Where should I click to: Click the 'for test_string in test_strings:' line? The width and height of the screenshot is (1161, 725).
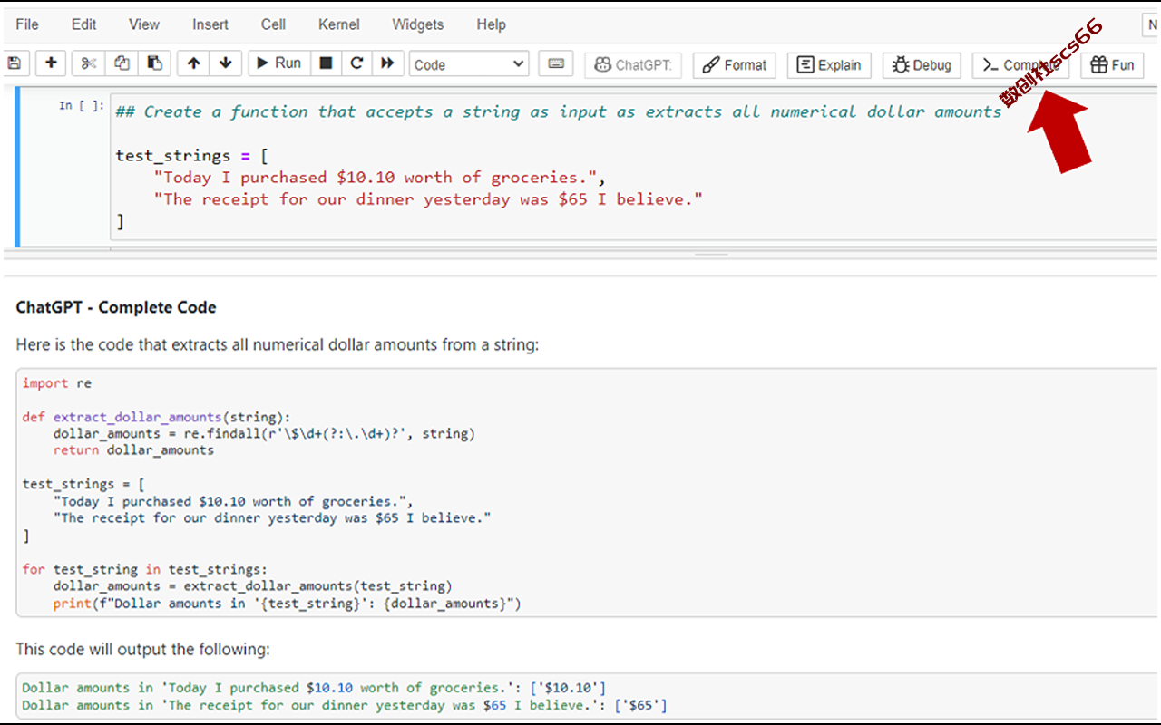pyautogui.click(x=145, y=569)
